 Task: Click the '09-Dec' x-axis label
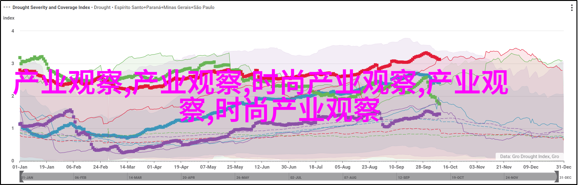pos(531,167)
